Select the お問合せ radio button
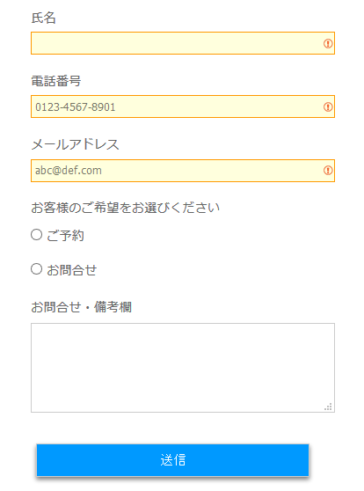Viewport: 364px width, 491px height. (37, 269)
